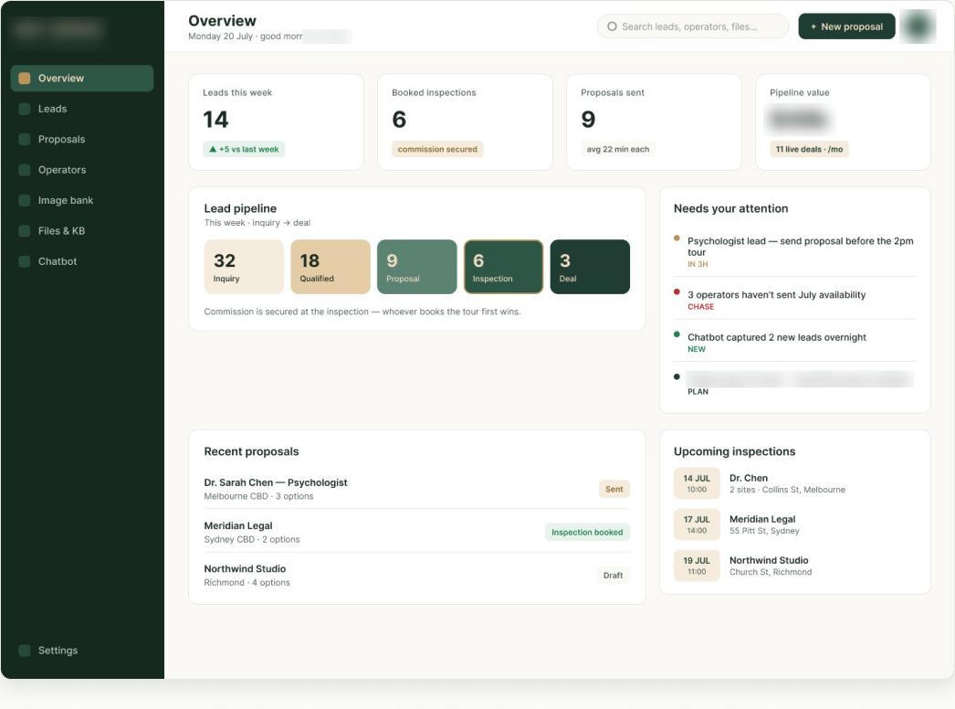The height and width of the screenshot is (709, 955).
Task: Select the 18 Qualified pipeline stage
Action: tap(331, 267)
